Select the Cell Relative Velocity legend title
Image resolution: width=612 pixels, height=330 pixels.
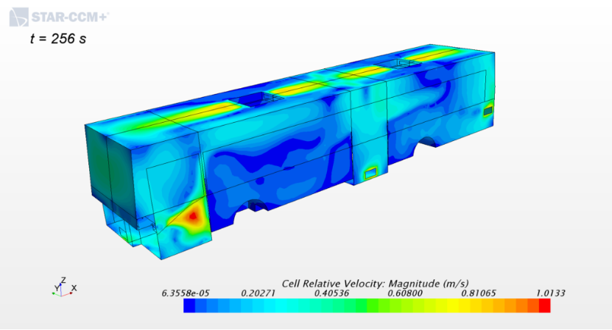pos(375,284)
